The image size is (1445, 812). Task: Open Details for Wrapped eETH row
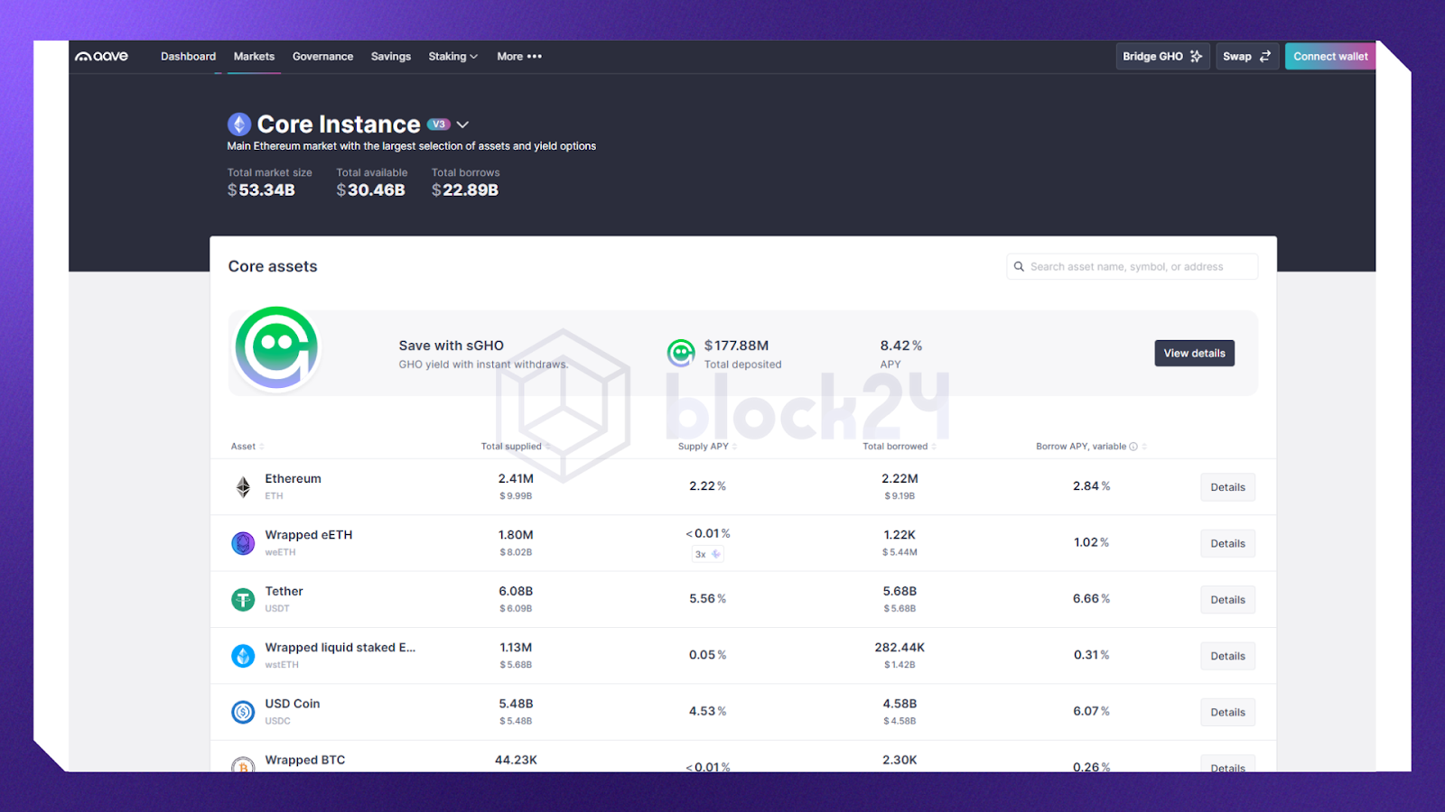tap(1227, 543)
